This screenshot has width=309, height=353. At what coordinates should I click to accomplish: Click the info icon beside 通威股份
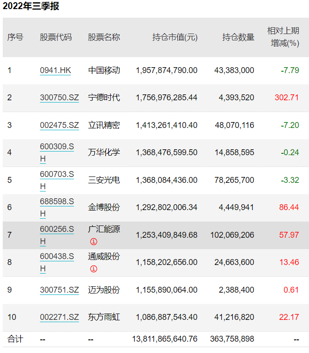tap(93, 269)
